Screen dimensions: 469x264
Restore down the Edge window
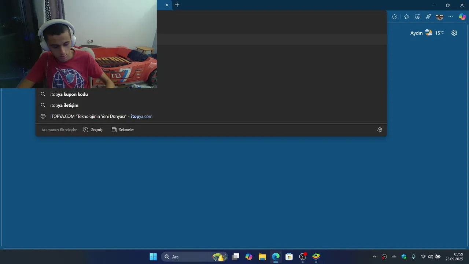click(448, 5)
